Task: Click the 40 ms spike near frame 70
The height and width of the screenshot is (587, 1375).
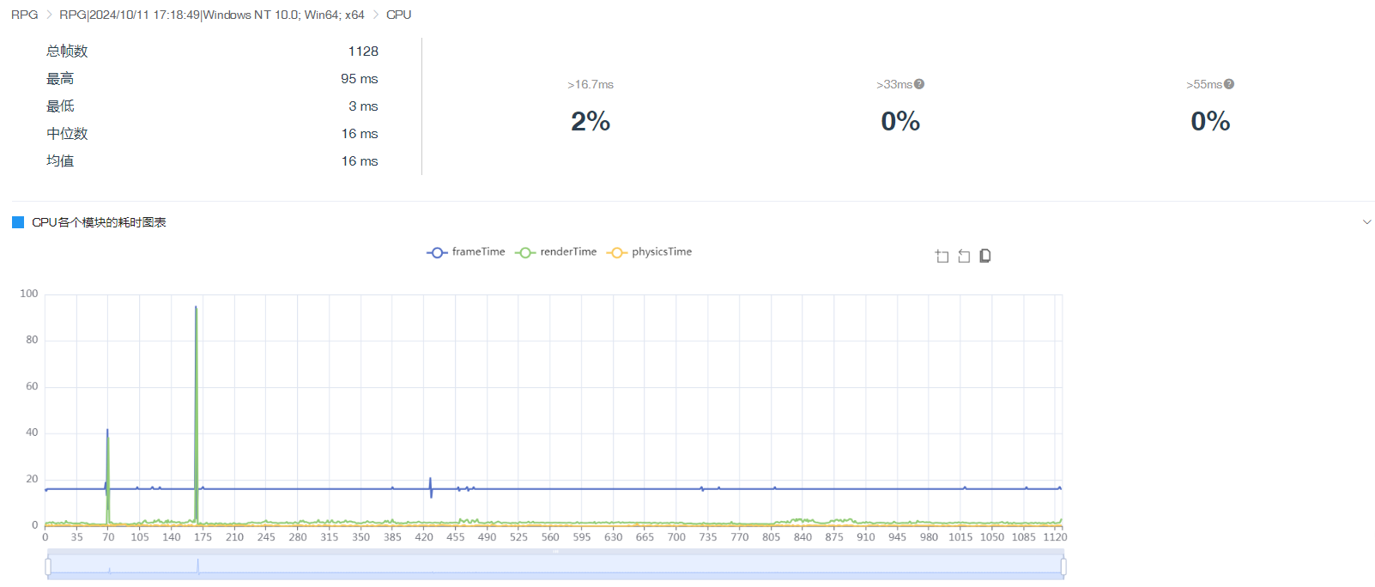Action: 107,431
